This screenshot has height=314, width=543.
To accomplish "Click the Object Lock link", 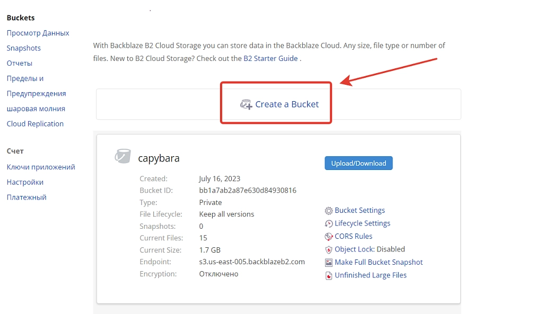I will point(354,249).
